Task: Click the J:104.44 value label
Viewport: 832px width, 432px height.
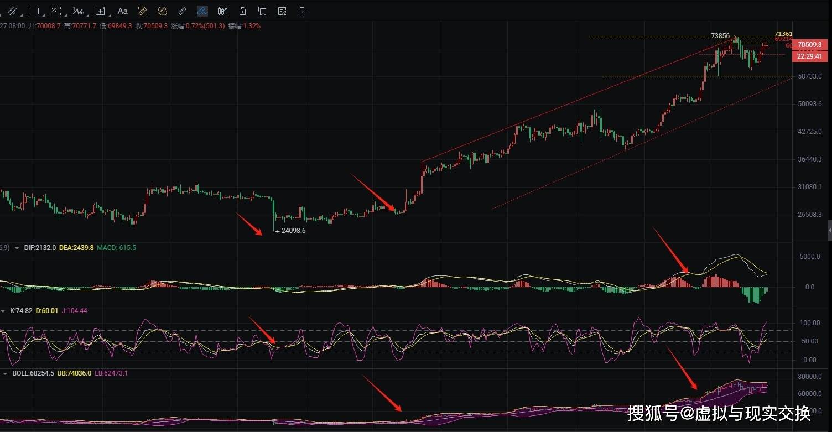Action: click(x=74, y=311)
